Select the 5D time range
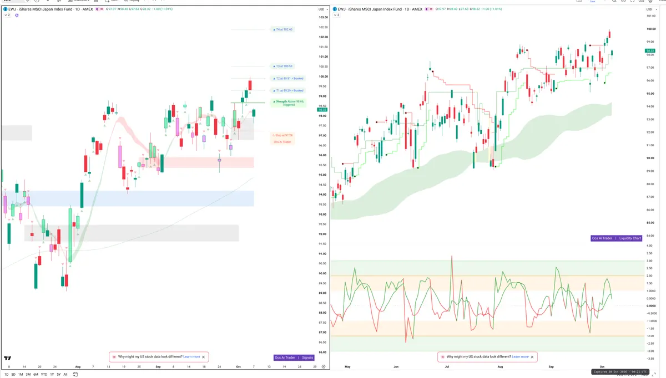Viewport: 666px width, 378px height. (13, 375)
